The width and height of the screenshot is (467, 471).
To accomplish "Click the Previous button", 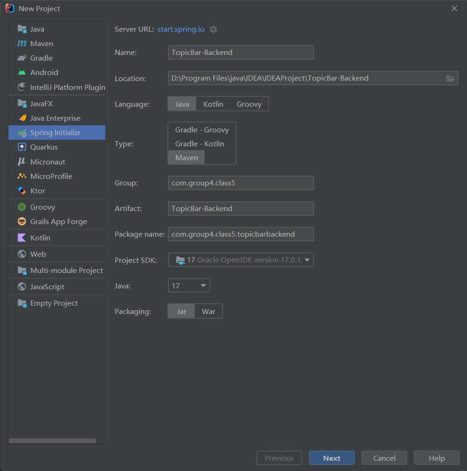I will (x=279, y=458).
